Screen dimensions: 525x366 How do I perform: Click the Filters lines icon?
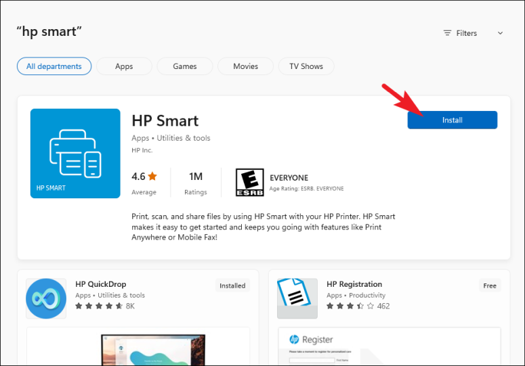(x=447, y=33)
